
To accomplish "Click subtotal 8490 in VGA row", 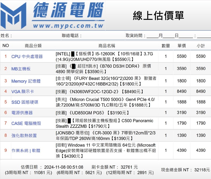I will [x=201, y=91].
